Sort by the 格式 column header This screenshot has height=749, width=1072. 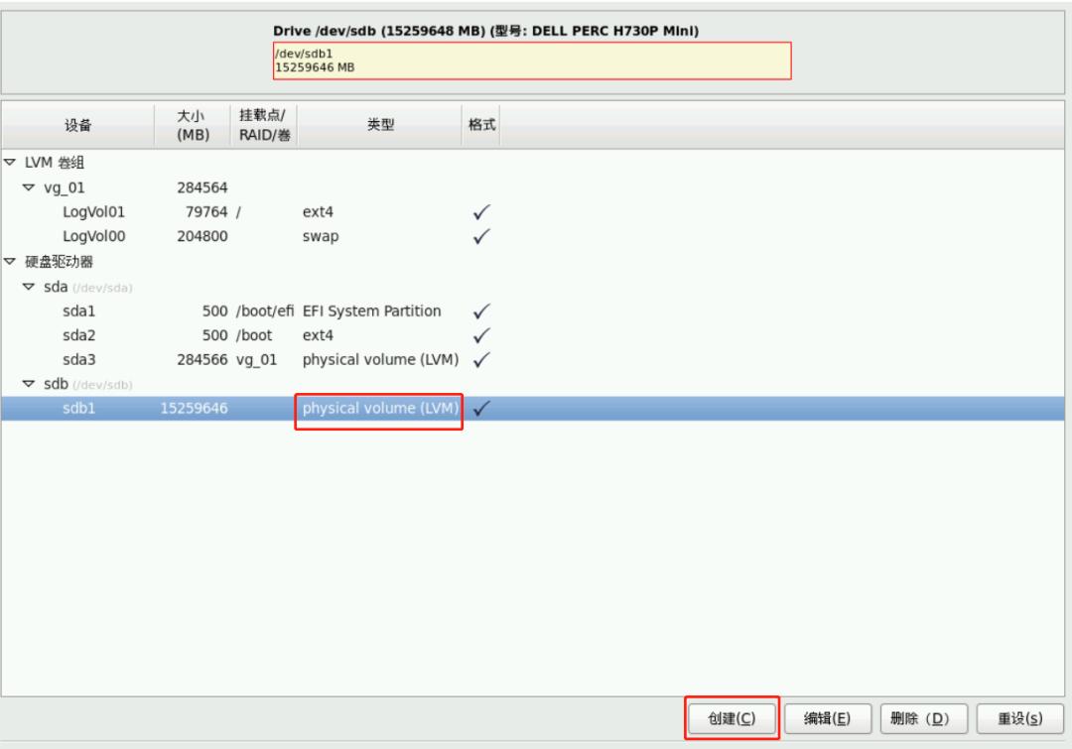(481, 125)
